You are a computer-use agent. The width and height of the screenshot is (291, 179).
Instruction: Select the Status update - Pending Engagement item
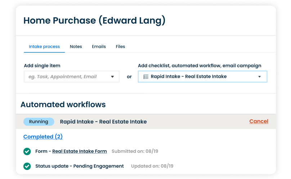(79, 166)
